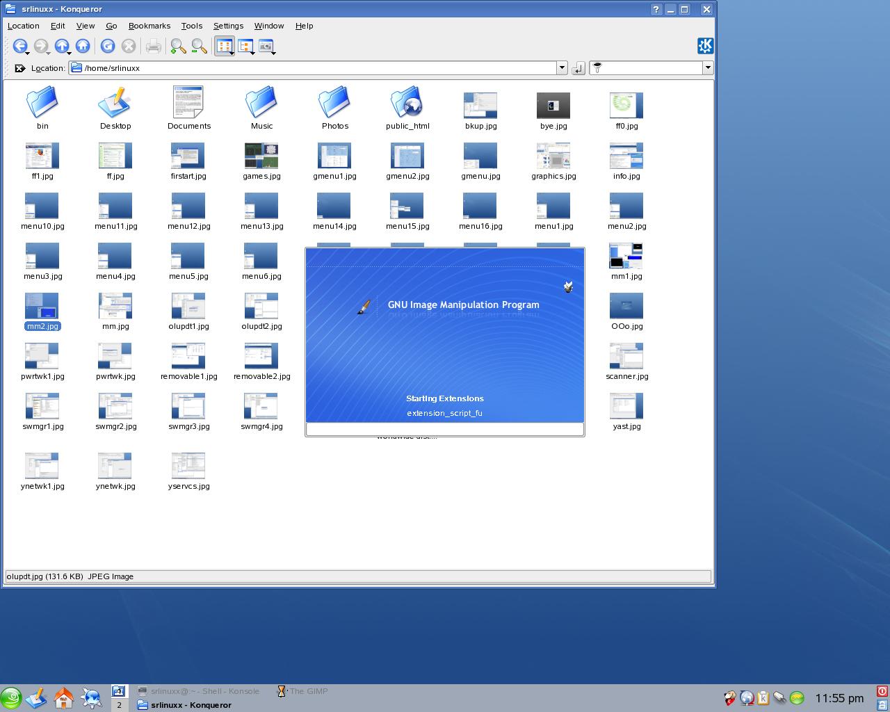Launch Konqueror from the panel gear icon

[91, 698]
